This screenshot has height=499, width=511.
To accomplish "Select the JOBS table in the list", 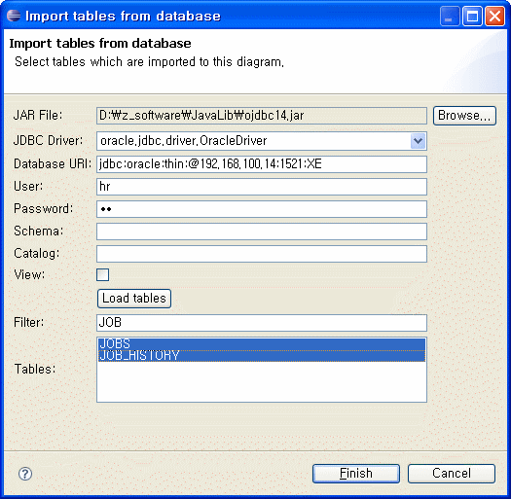I will [x=262, y=344].
